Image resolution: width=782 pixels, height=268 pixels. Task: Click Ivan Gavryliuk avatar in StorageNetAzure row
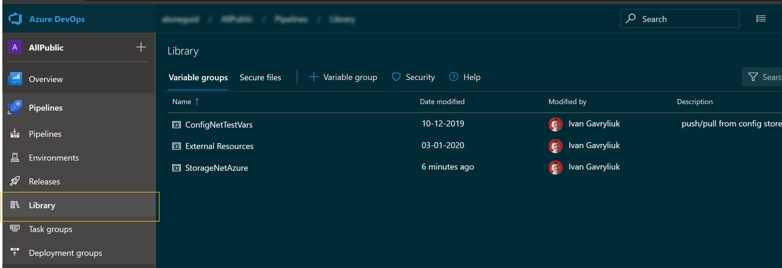[555, 167]
